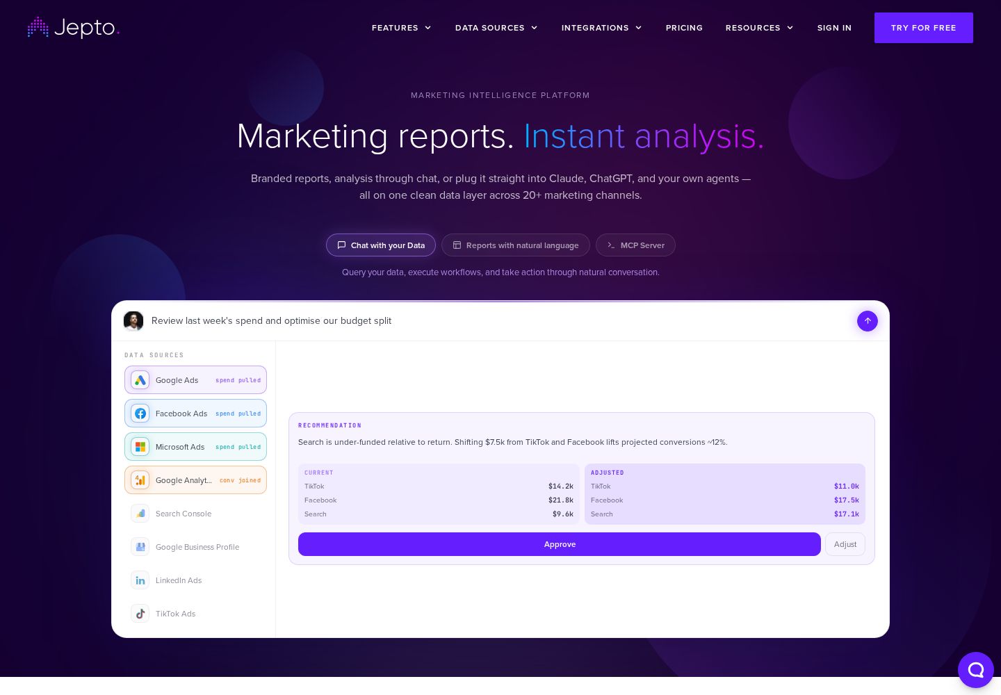
Task: Click the Facebook Ads icon
Action: [140, 414]
